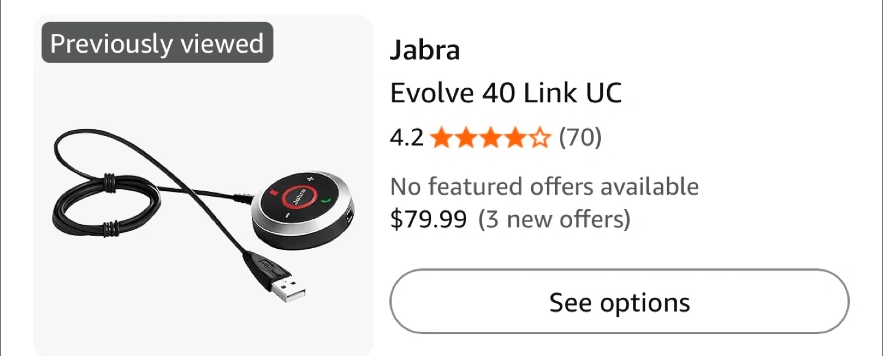Click the $79.99 price
883x356 pixels.
click(429, 219)
